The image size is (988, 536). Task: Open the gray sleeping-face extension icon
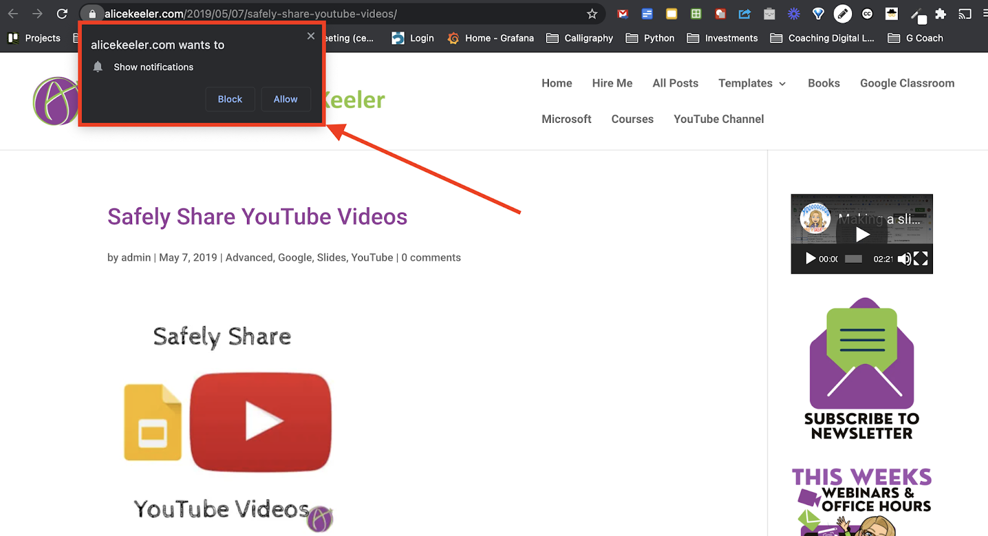[769, 14]
